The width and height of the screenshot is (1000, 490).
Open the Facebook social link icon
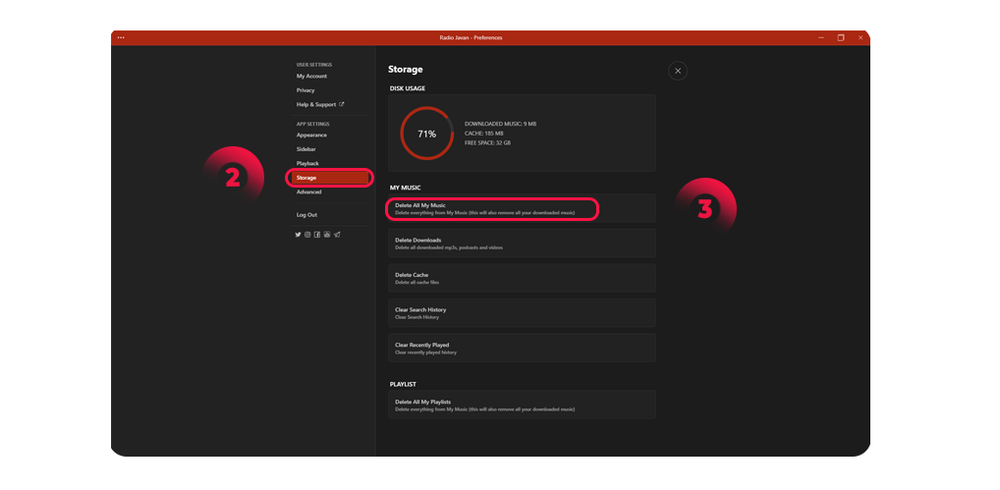coord(317,235)
